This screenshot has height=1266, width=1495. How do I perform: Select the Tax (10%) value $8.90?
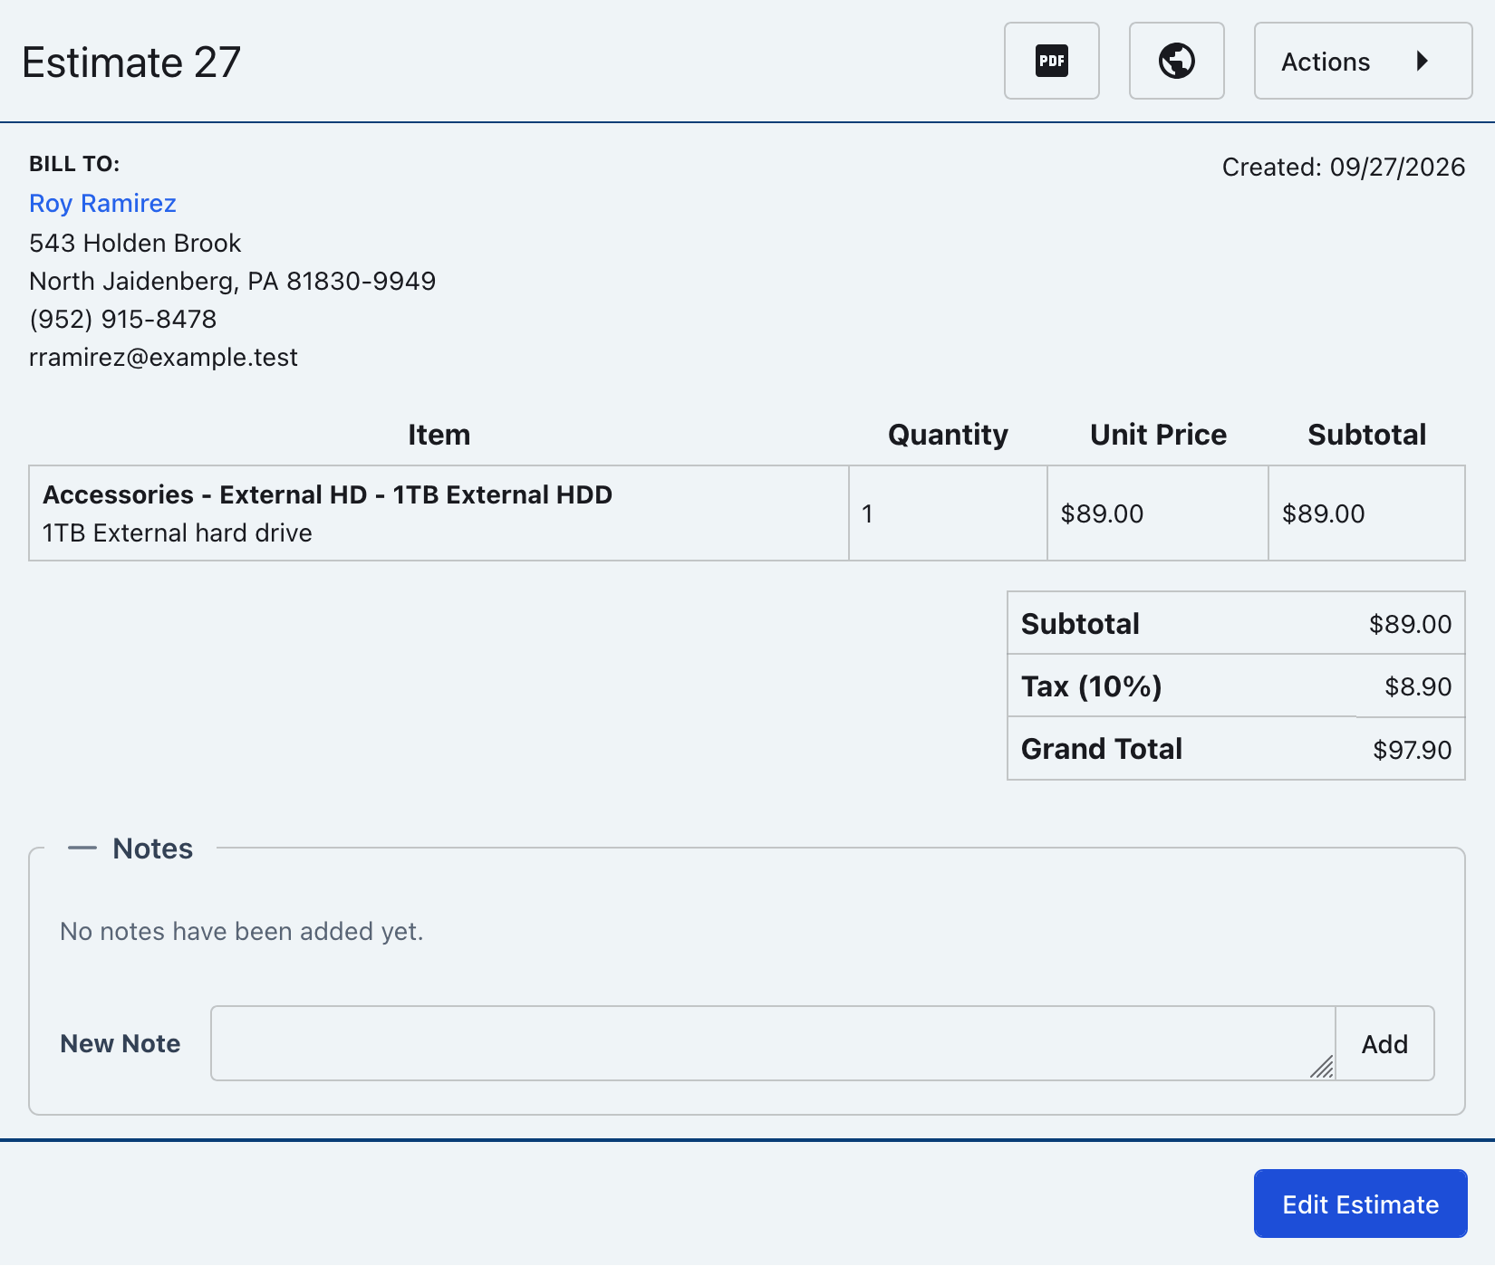click(x=1418, y=686)
